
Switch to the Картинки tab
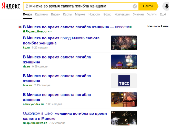41,15
